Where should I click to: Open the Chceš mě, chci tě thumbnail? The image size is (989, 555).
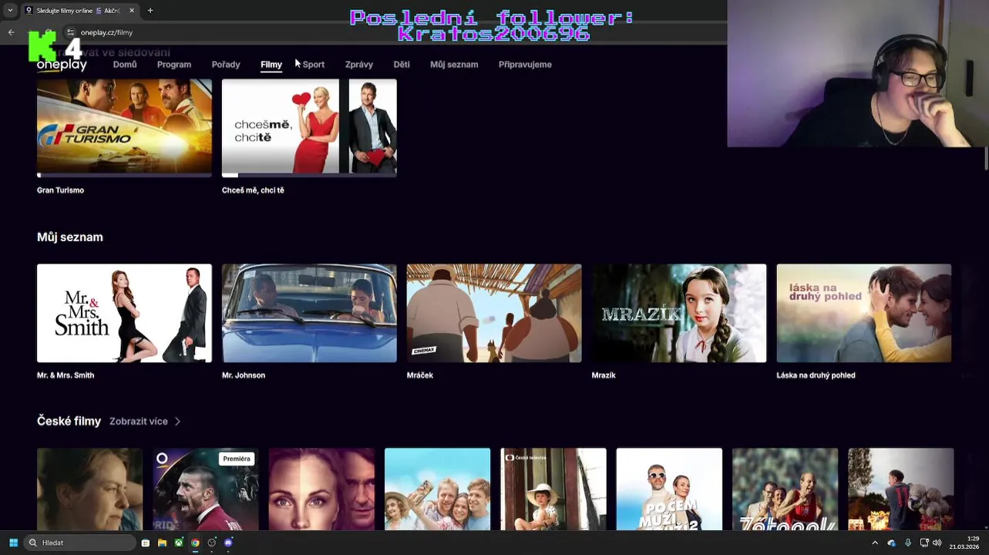309,126
